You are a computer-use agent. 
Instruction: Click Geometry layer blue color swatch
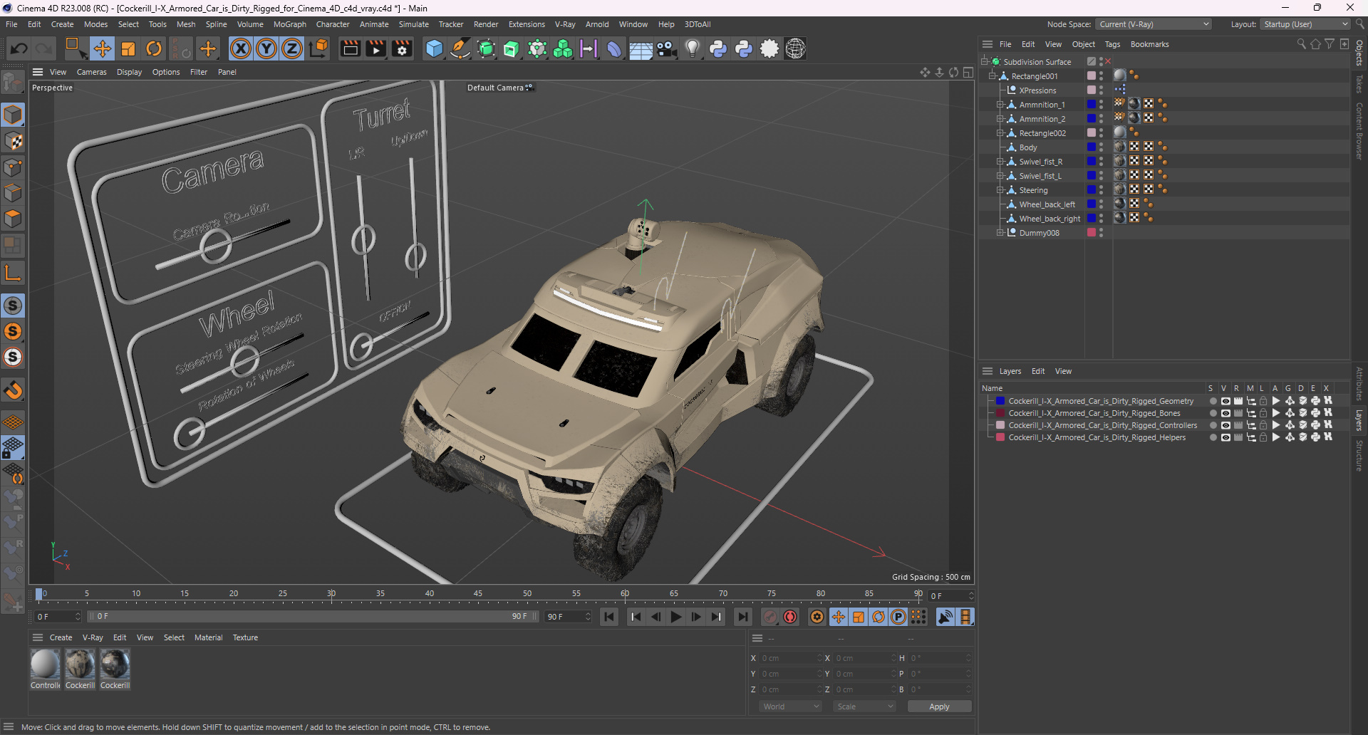point(1000,401)
